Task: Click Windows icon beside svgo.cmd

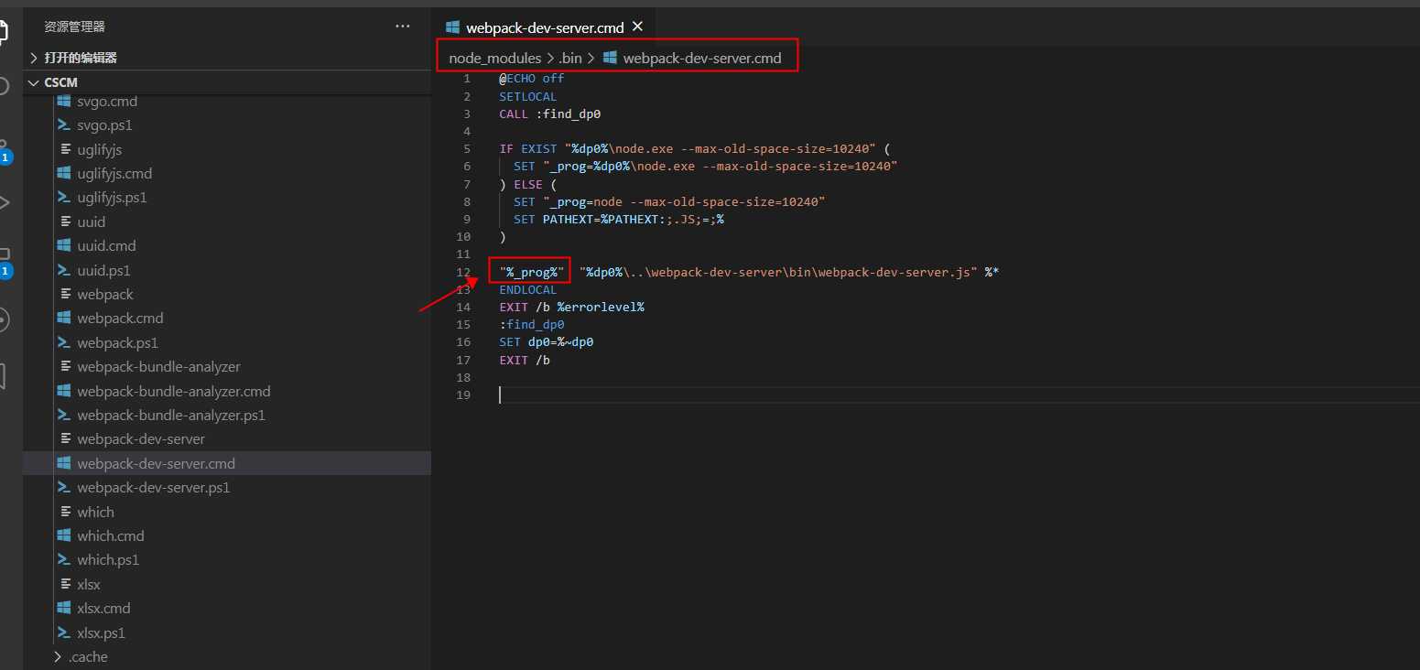Action: click(64, 101)
